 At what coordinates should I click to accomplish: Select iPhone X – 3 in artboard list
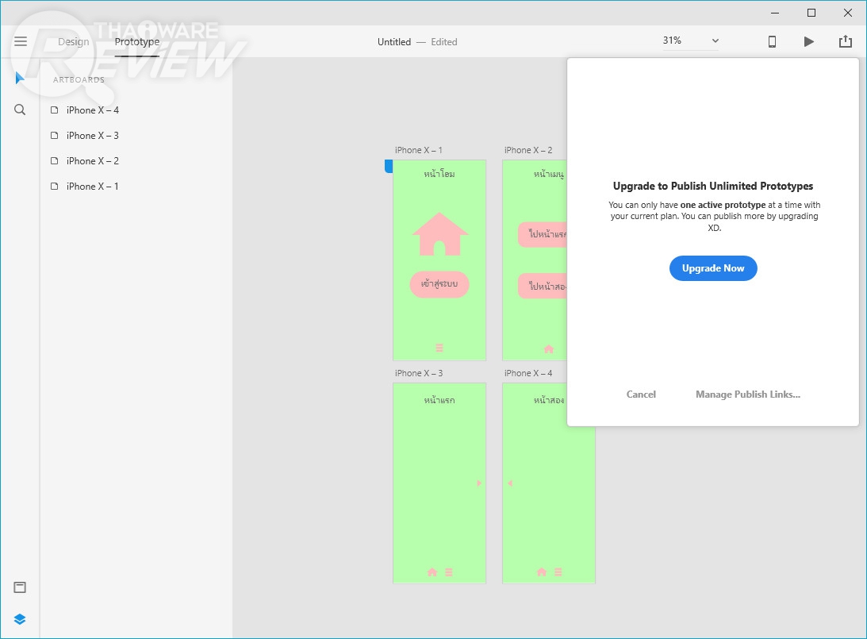(92, 136)
